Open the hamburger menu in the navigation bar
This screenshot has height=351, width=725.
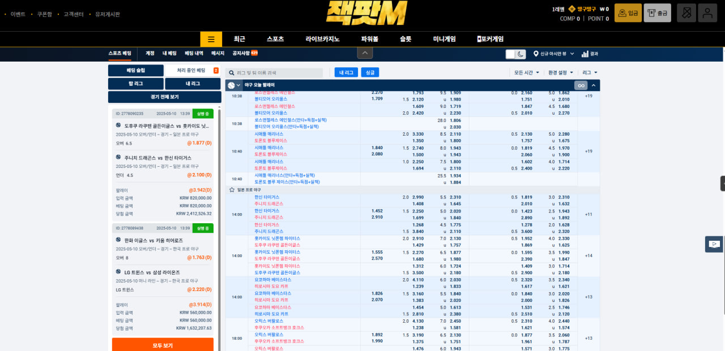click(x=211, y=39)
